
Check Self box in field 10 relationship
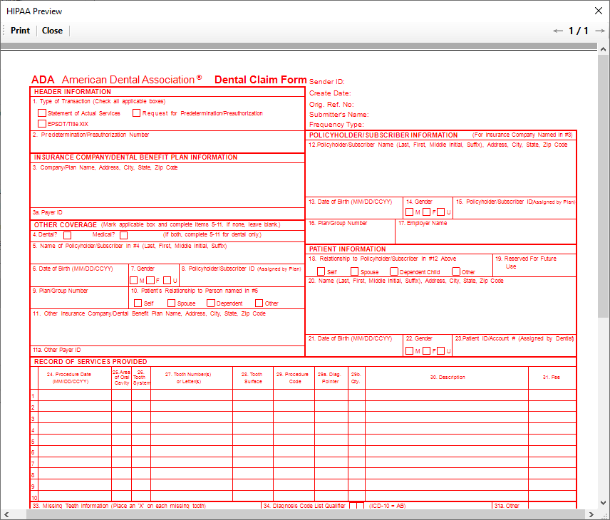click(138, 303)
